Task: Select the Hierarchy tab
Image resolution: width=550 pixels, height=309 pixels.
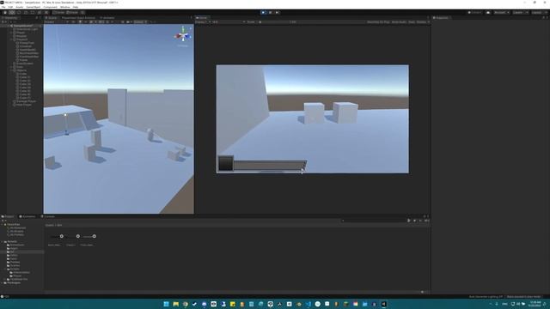Action: [x=9, y=17]
